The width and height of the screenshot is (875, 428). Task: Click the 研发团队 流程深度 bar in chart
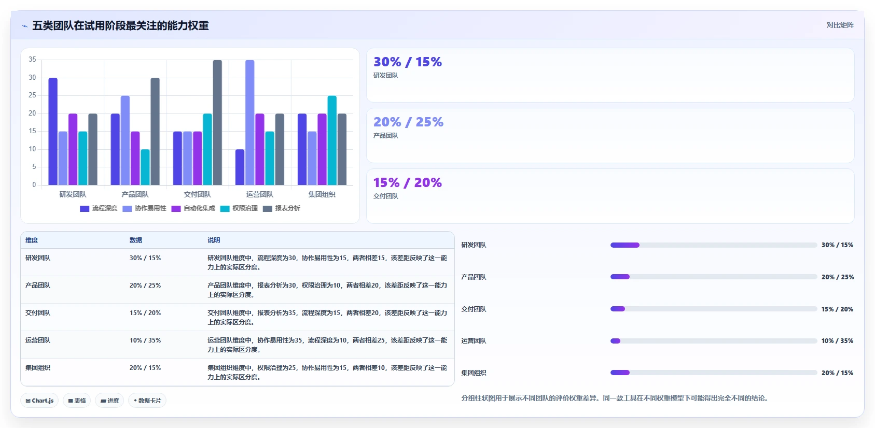53,132
